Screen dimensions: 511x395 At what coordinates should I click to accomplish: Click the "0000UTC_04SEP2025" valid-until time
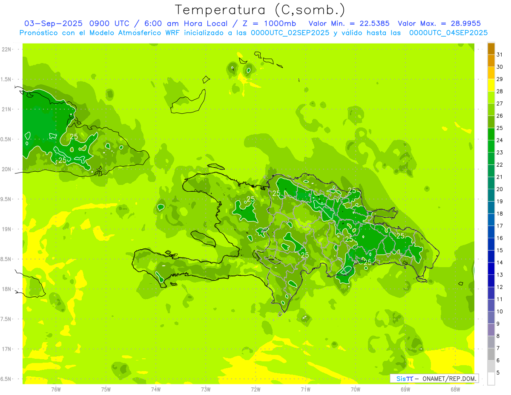(x=448, y=33)
